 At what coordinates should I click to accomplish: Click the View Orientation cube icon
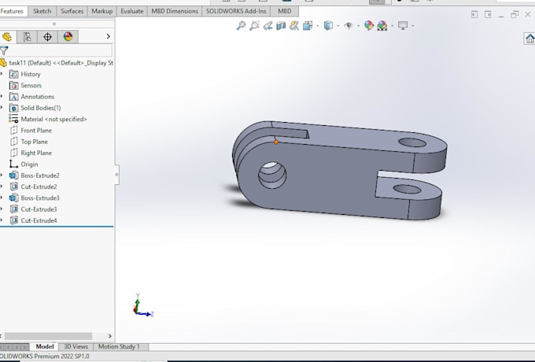pos(308,26)
